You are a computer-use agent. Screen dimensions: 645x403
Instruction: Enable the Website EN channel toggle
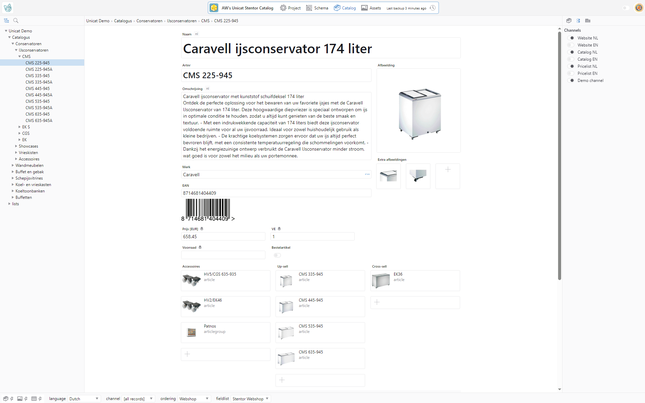coord(571,45)
